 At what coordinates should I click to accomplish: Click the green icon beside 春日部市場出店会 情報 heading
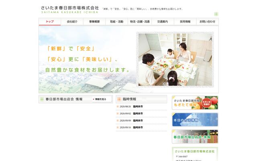click(42, 99)
